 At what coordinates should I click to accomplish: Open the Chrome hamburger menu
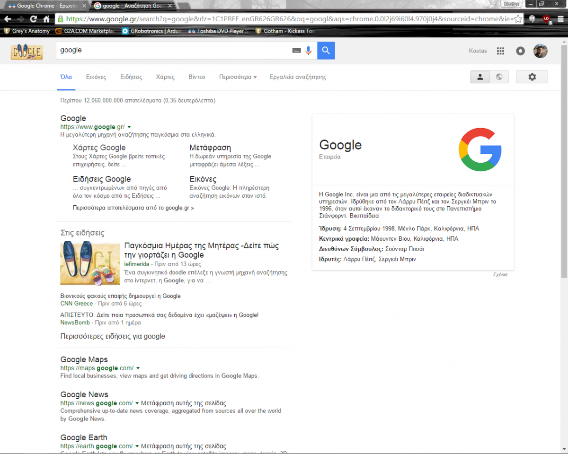[560, 19]
